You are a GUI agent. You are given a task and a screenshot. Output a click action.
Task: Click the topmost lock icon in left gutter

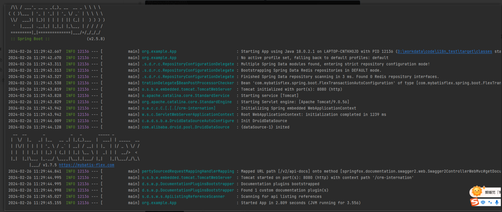[x=1, y=60]
